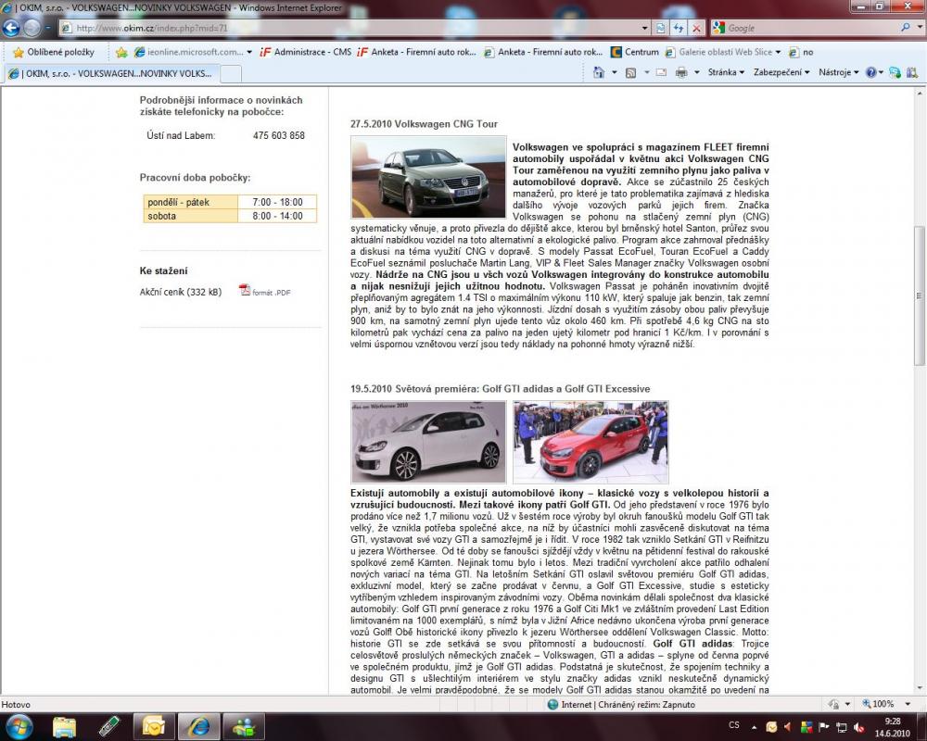Click the '19.5.2010 Světová premiéra' heading
The width and height of the screenshot is (927, 741).
(501, 389)
